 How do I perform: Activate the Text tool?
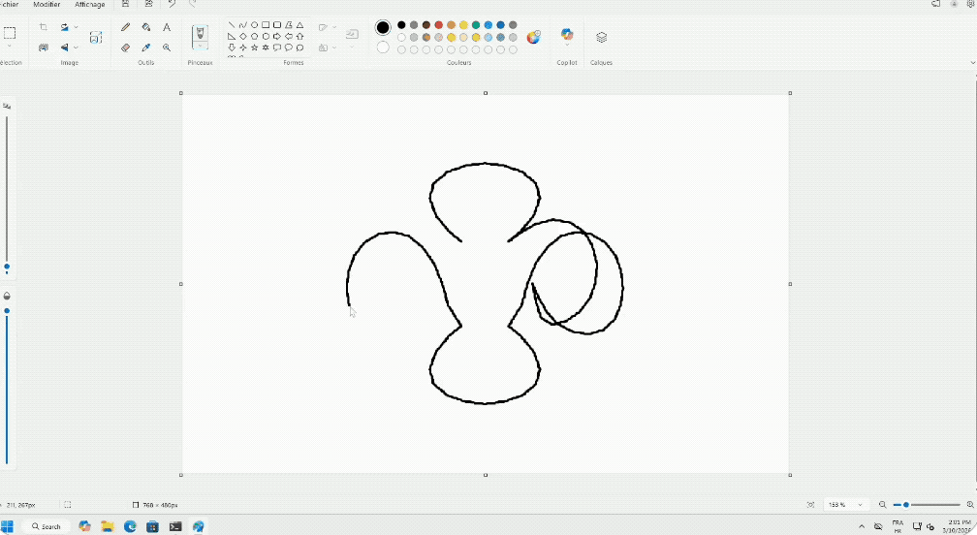tap(167, 27)
